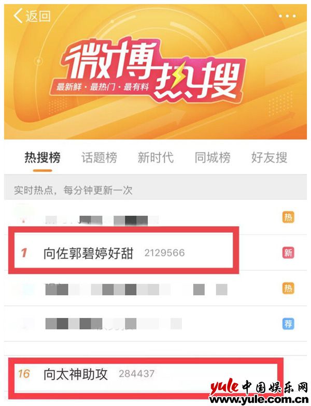Open hot topic 向佐郭碧婷好甜
Screen dimensions: 311x406
(88, 253)
